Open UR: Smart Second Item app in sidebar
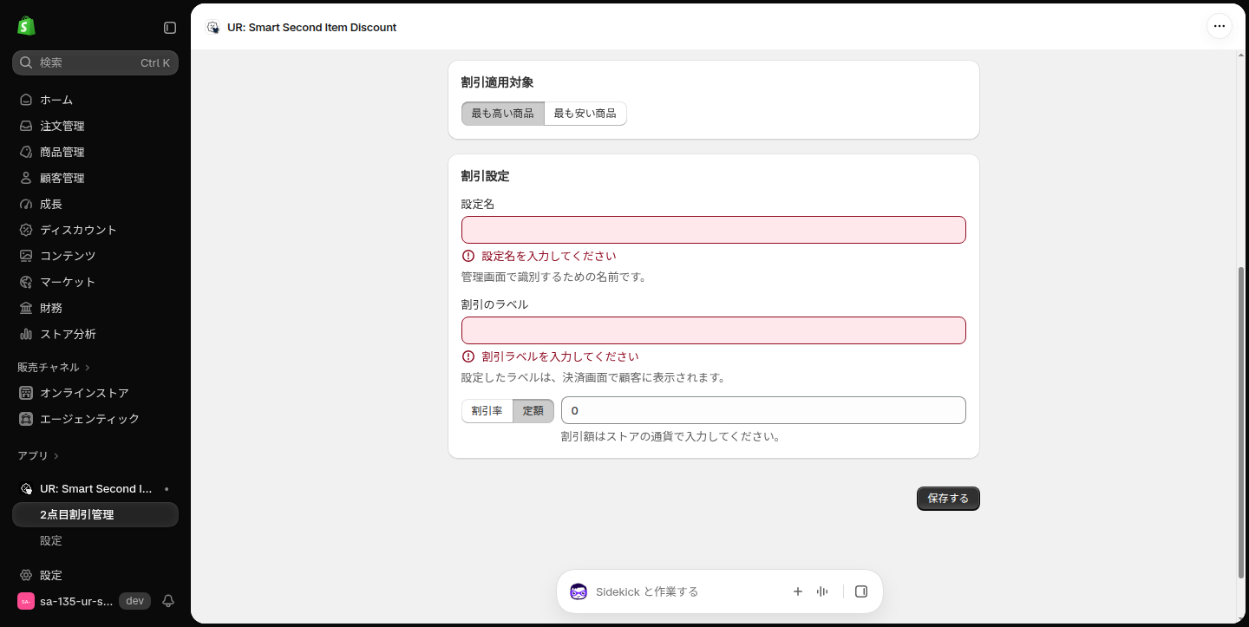This screenshot has width=1249, height=627. pos(95,488)
